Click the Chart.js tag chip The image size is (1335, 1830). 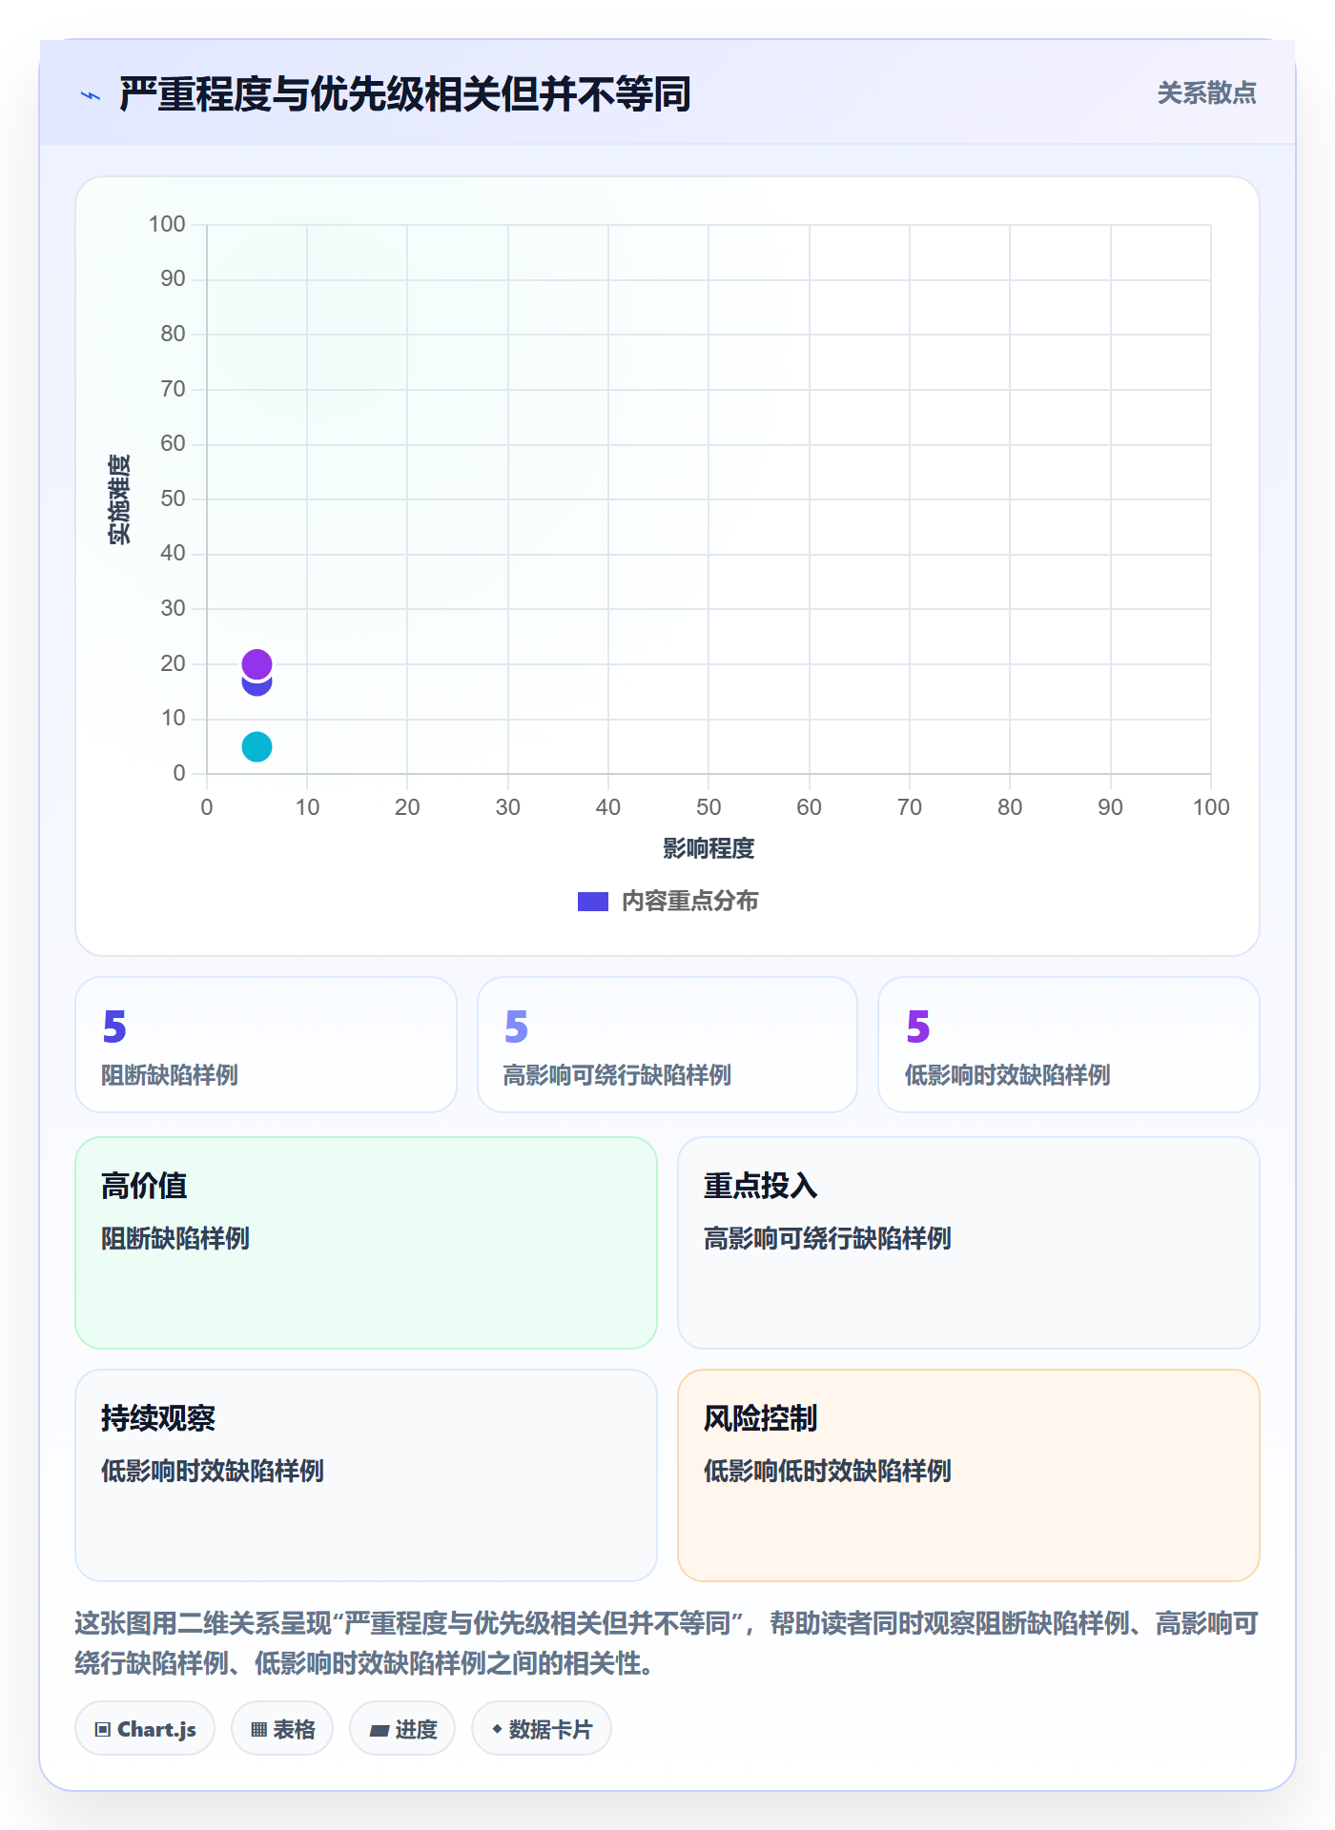145,1729
